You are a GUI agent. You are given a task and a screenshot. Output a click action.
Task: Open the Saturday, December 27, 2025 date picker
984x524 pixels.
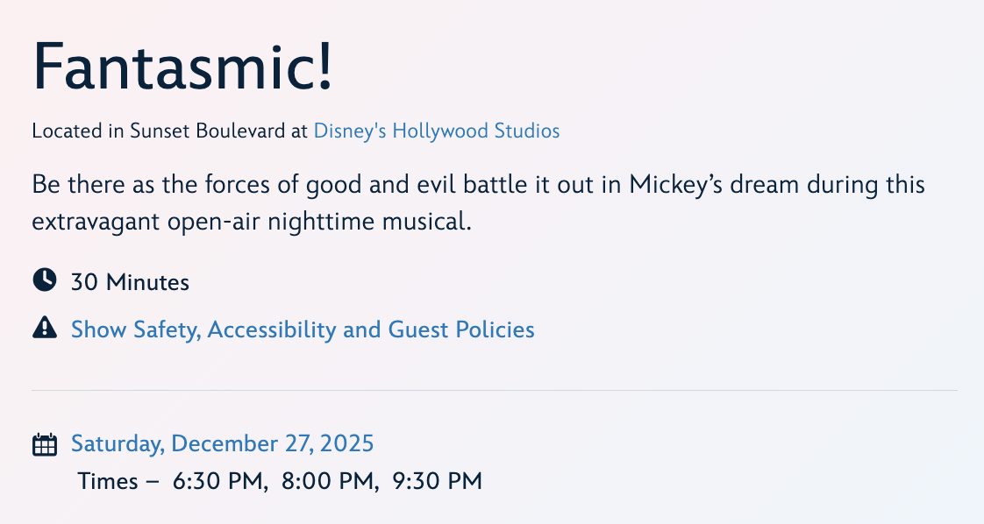[222, 443]
